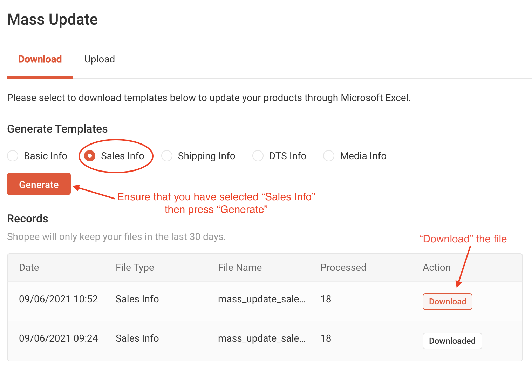The height and width of the screenshot is (369, 532).
Task: Choose the Shipping Info radio button
Action: [167, 156]
